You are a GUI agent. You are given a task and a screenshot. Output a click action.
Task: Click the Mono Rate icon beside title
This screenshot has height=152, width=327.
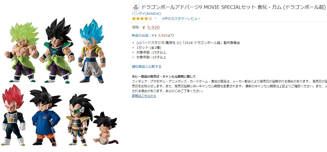pos(136,7)
